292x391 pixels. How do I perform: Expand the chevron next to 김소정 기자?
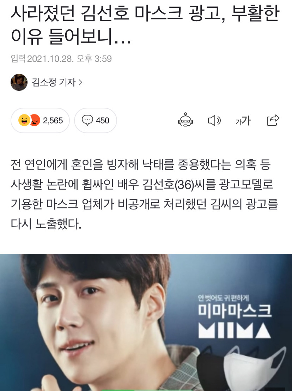click(80, 82)
